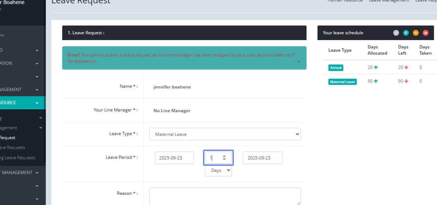This screenshot has height=205, width=437.
Task: Dismiss the error alert with the X
Action: click(x=299, y=62)
